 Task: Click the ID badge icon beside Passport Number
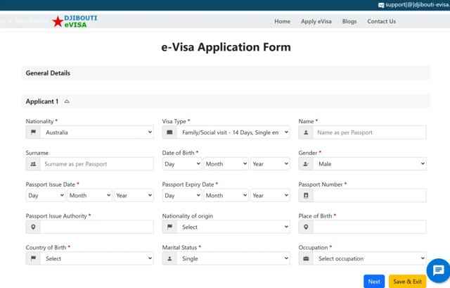coord(306,196)
